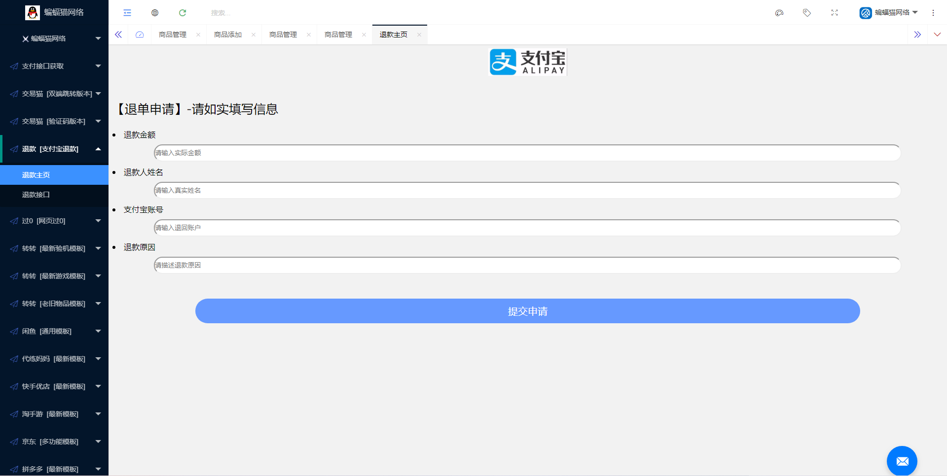The image size is (947, 476).
Task: Expand 快手优店 [最新模板] menu
Action: 54,386
